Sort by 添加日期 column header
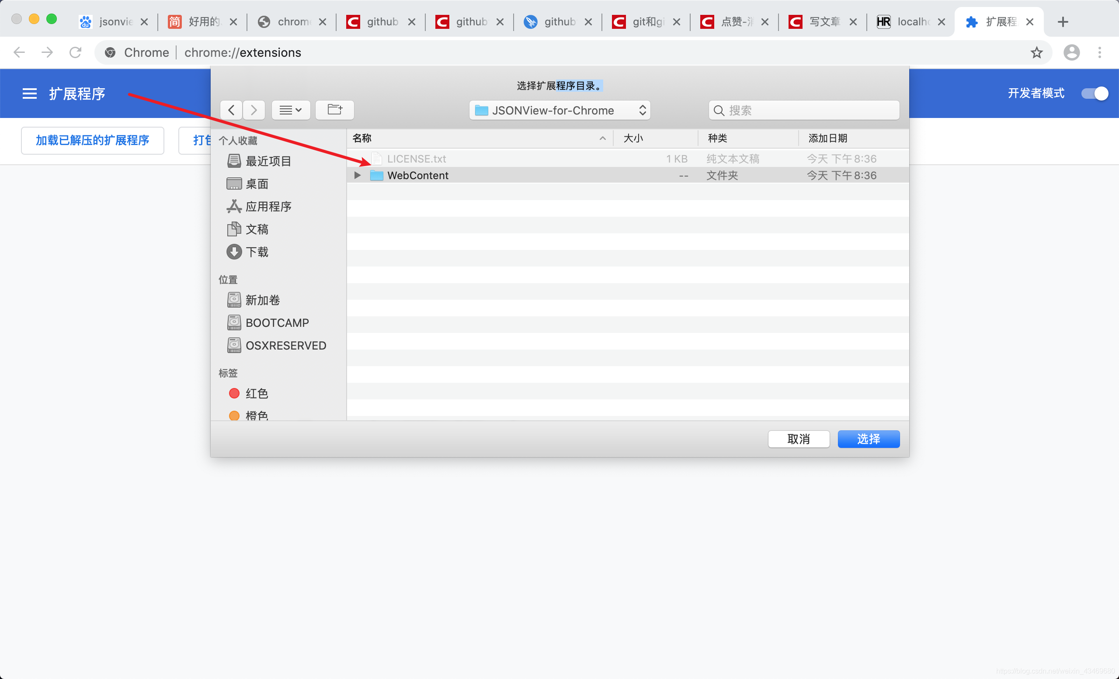Viewport: 1119px width, 679px height. [854, 139]
